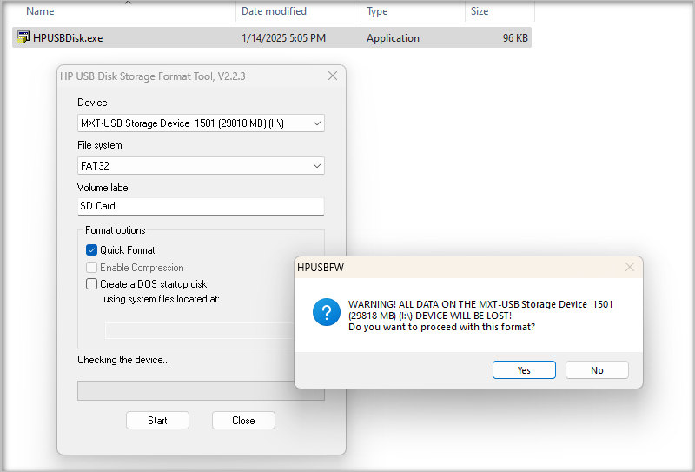Click the system files location path field

200,330
